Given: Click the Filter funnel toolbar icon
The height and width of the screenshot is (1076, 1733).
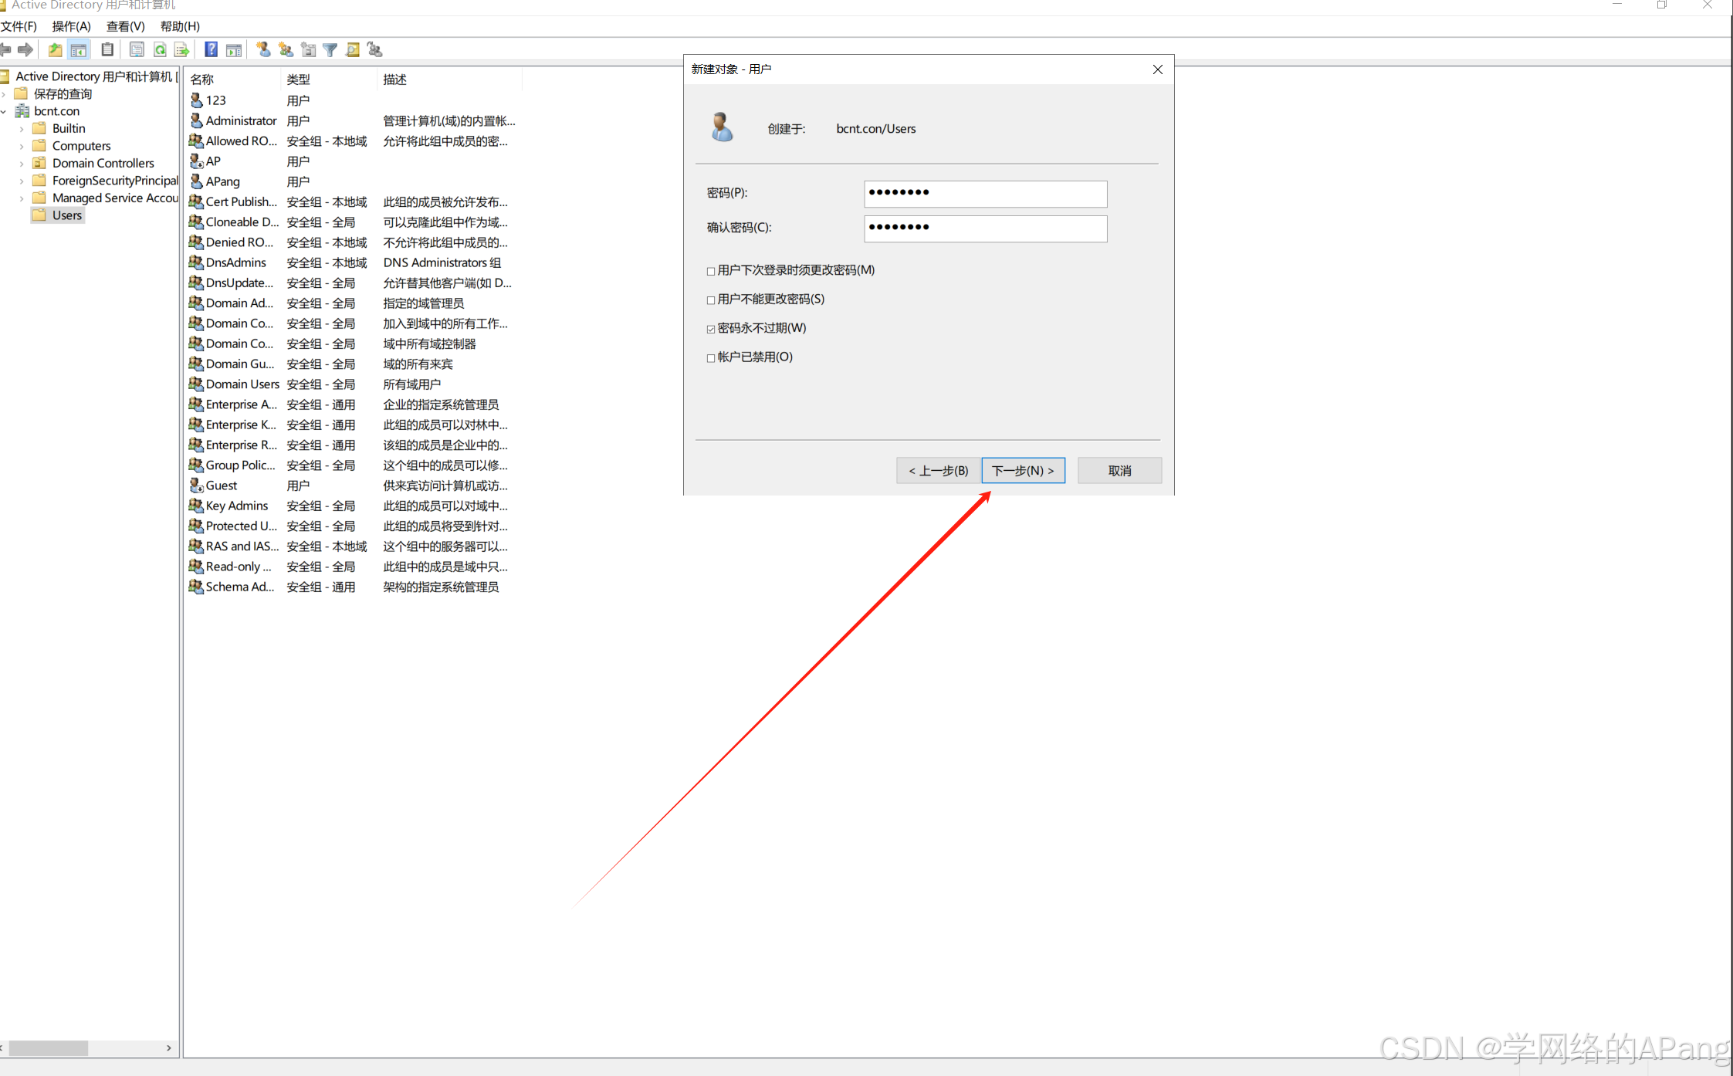Looking at the screenshot, I should 330,50.
